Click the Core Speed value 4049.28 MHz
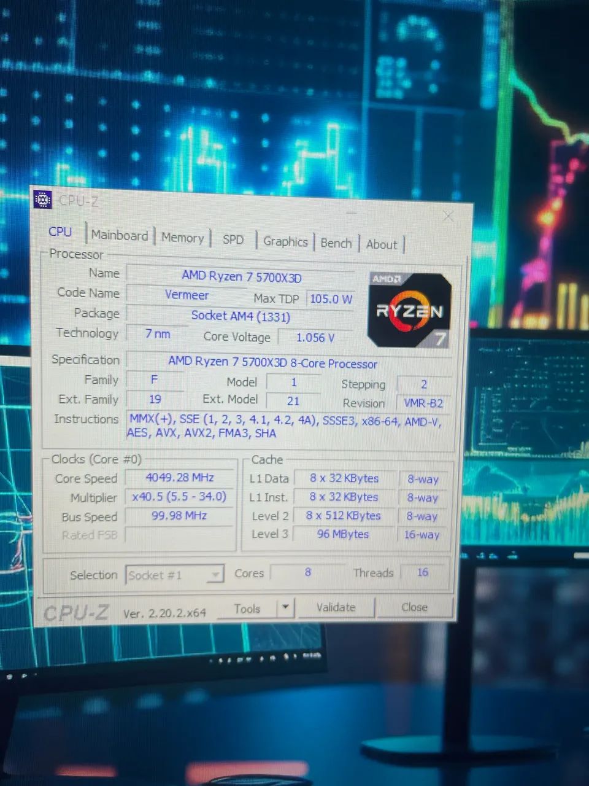Screen dimensions: 589x786 pyautogui.click(x=179, y=477)
